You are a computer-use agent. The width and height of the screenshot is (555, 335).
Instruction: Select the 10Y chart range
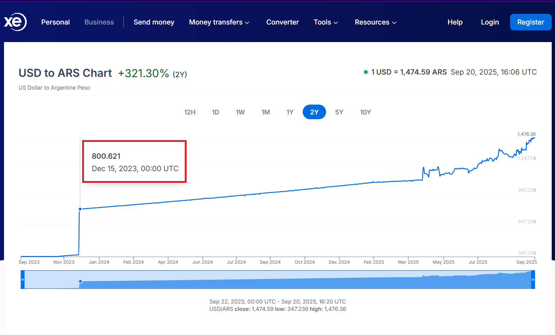click(x=365, y=112)
